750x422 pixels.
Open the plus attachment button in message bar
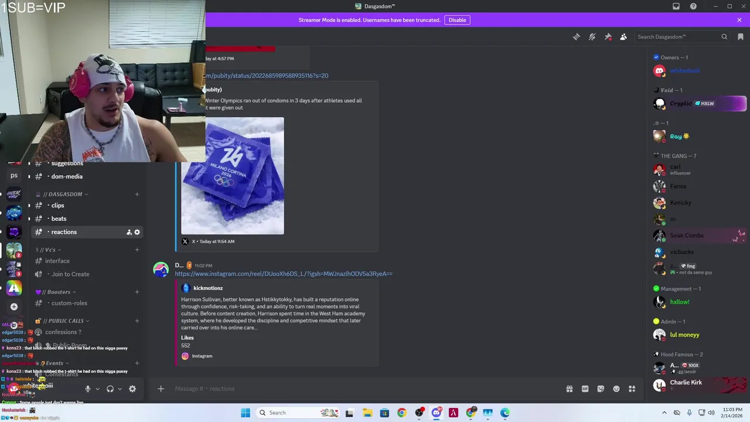pos(161,389)
